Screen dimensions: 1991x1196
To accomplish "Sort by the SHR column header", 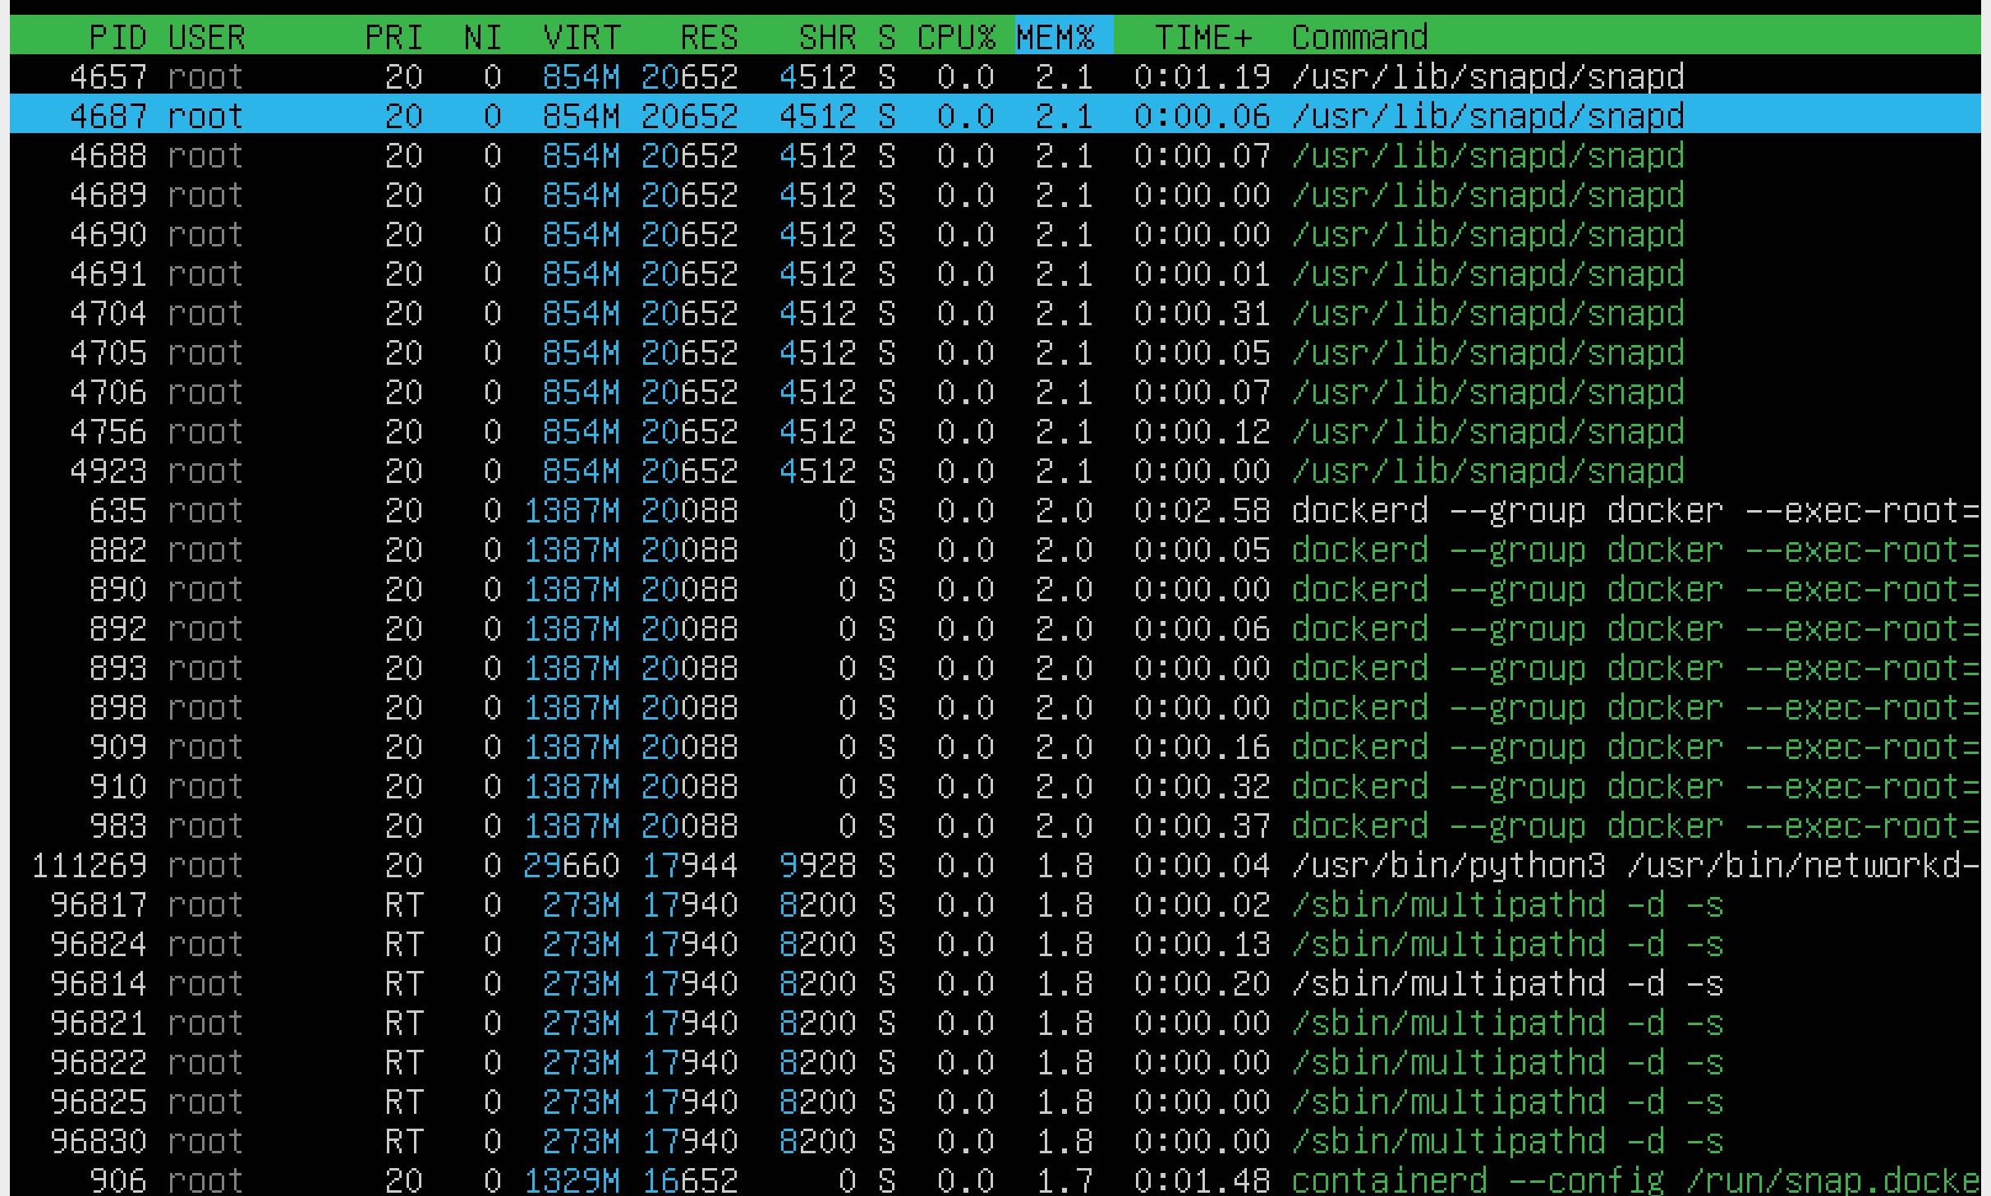I will tap(828, 37).
